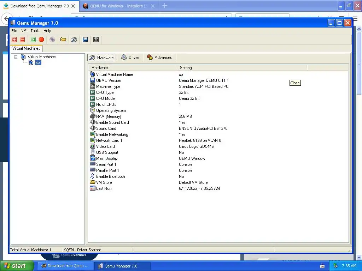The height and width of the screenshot is (271, 362).
Task: Click KQEMU Driver Started status text
Action: pos(82,249)
